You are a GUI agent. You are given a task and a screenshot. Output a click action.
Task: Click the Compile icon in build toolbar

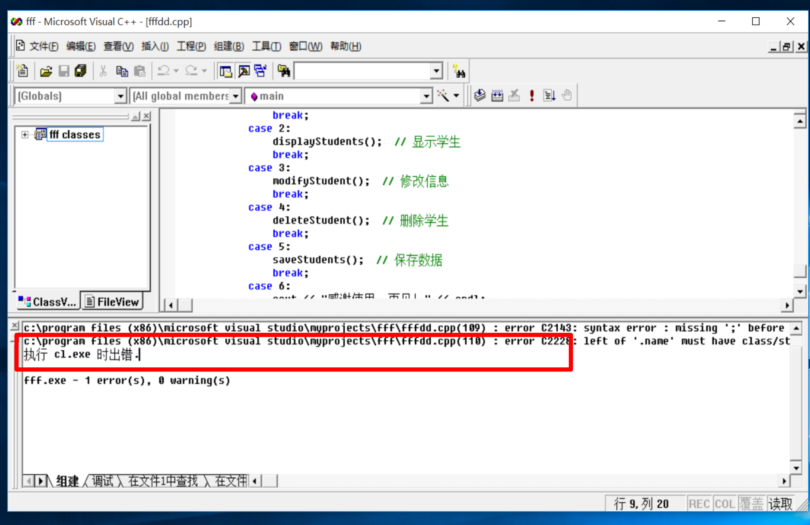480,96
